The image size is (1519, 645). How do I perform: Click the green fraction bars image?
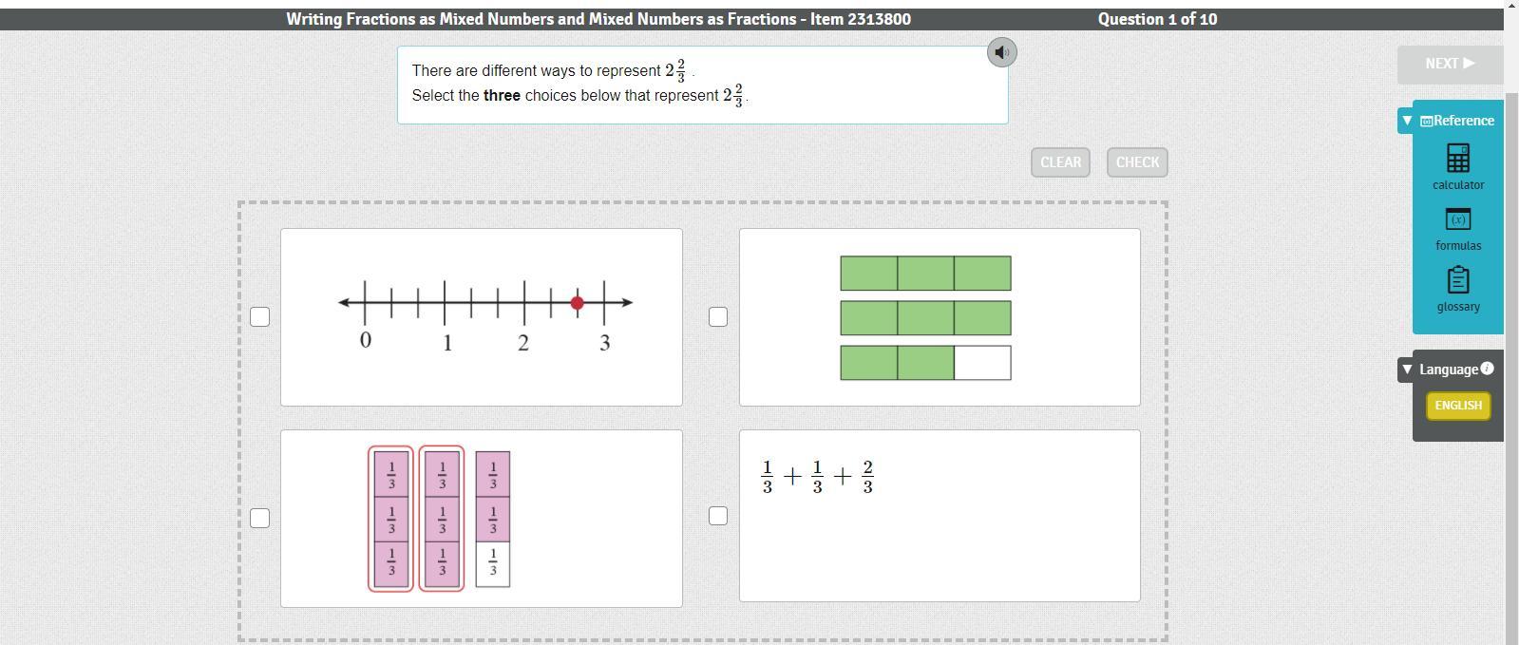[925, 317]
